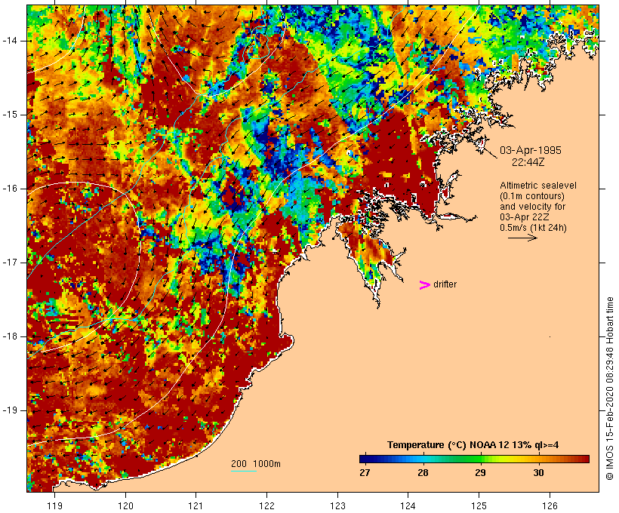Click latitude axis label '-17'
Viewport: 619px width, 513px height.
point(9,263)
